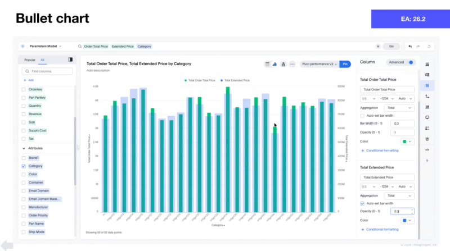Collapse the Attributes section

click(23, 148)
